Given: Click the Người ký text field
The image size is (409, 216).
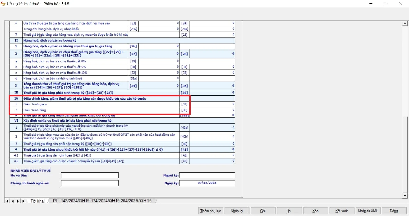Looking at the screenshot, I should tap(207, 175).
